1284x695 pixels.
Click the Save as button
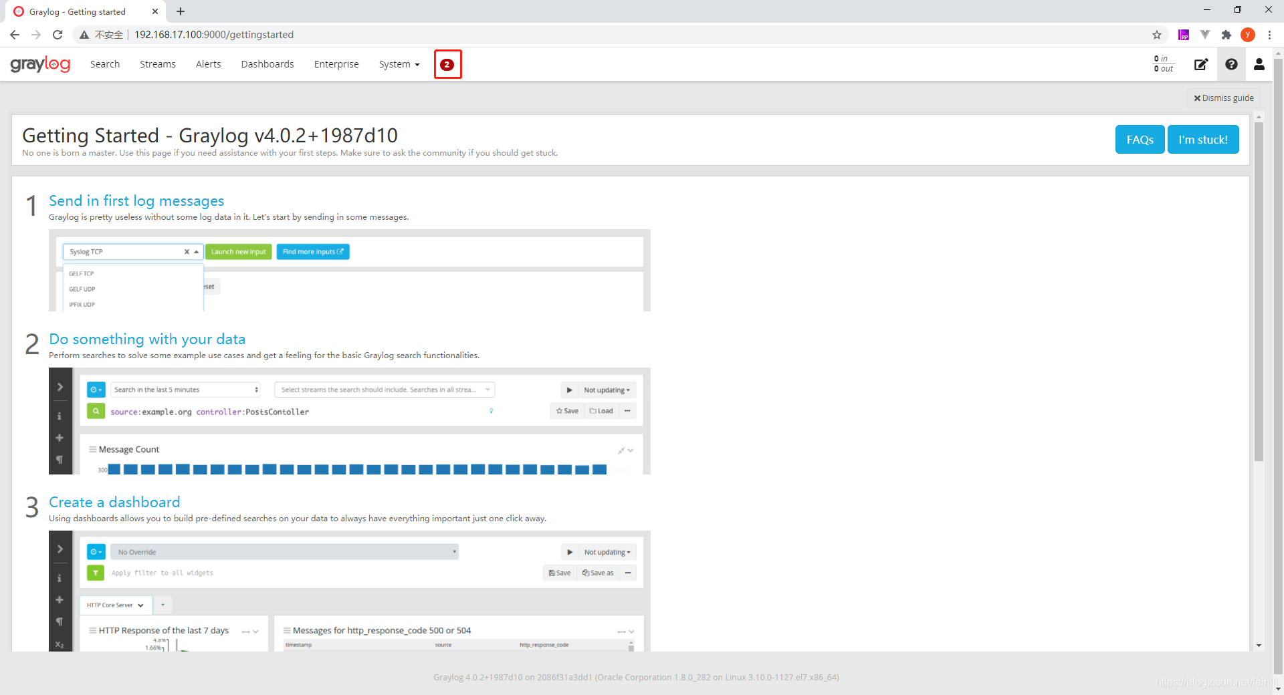(598, 573)
